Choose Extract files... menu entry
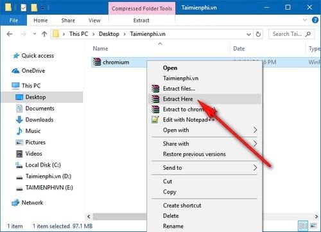Screen dimensions: 321x232 pyautogui.click(x=204, y=89)
